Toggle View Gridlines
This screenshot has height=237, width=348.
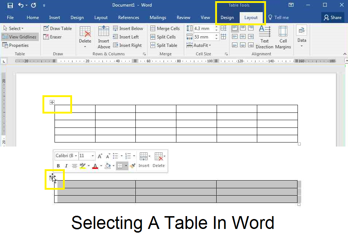[20, 37]
